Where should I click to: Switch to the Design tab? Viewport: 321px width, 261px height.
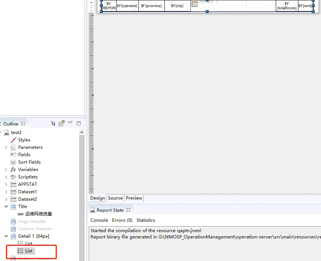tap(98, 198)
